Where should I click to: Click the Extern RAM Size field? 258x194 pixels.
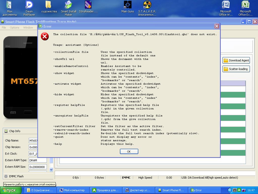click(x=38, y=167)
